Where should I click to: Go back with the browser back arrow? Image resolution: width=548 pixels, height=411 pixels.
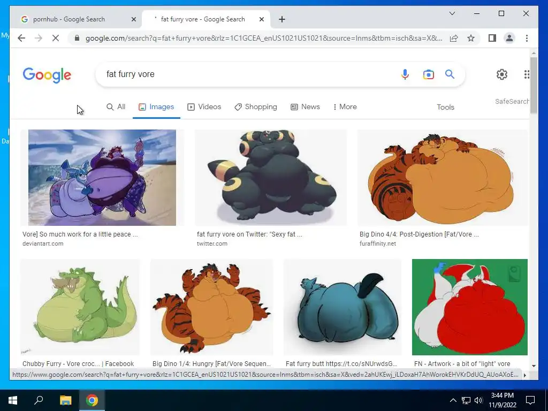[x=21, y=38]
